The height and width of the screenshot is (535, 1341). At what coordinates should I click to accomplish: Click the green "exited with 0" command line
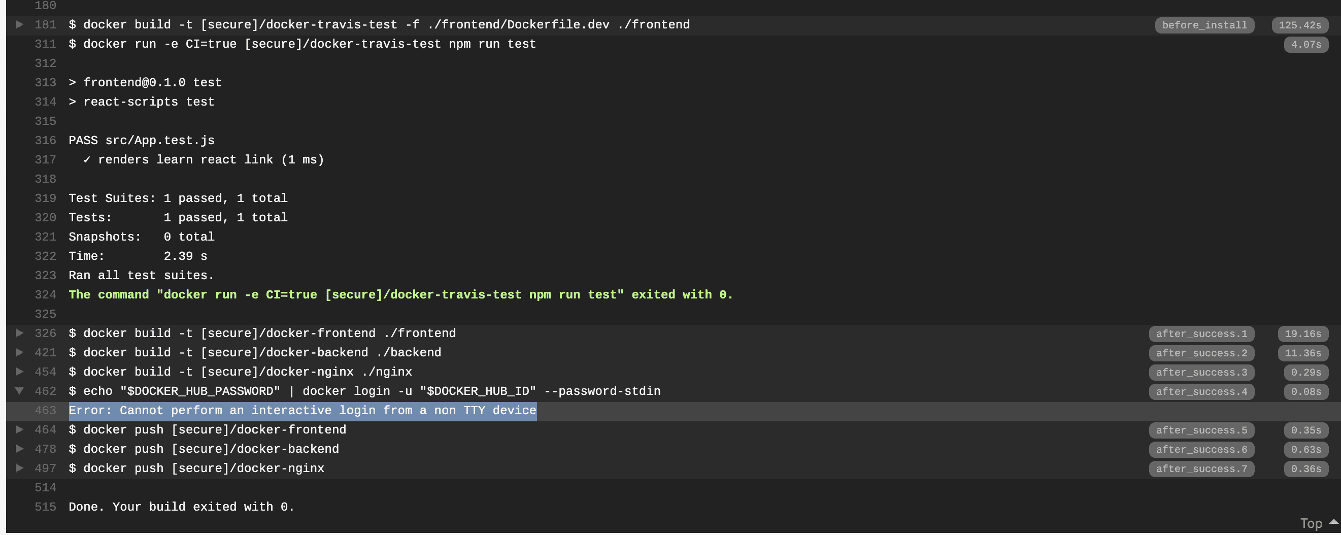(x=400, y=294)
